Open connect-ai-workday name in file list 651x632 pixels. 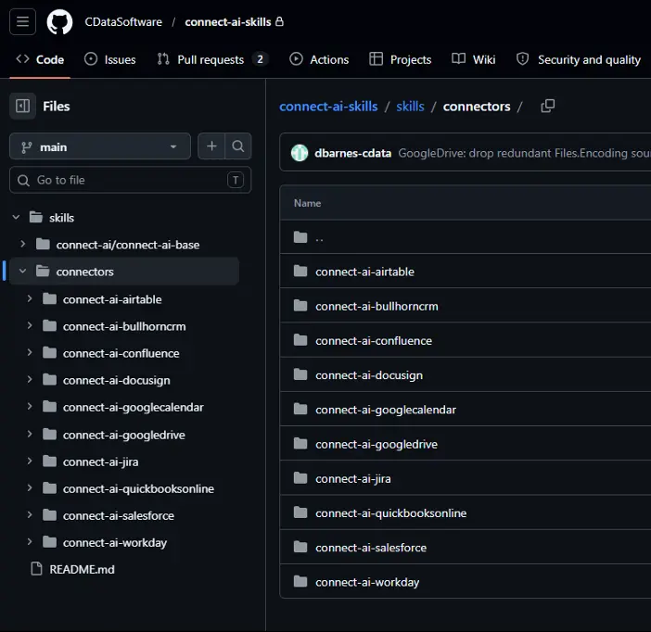367,582
